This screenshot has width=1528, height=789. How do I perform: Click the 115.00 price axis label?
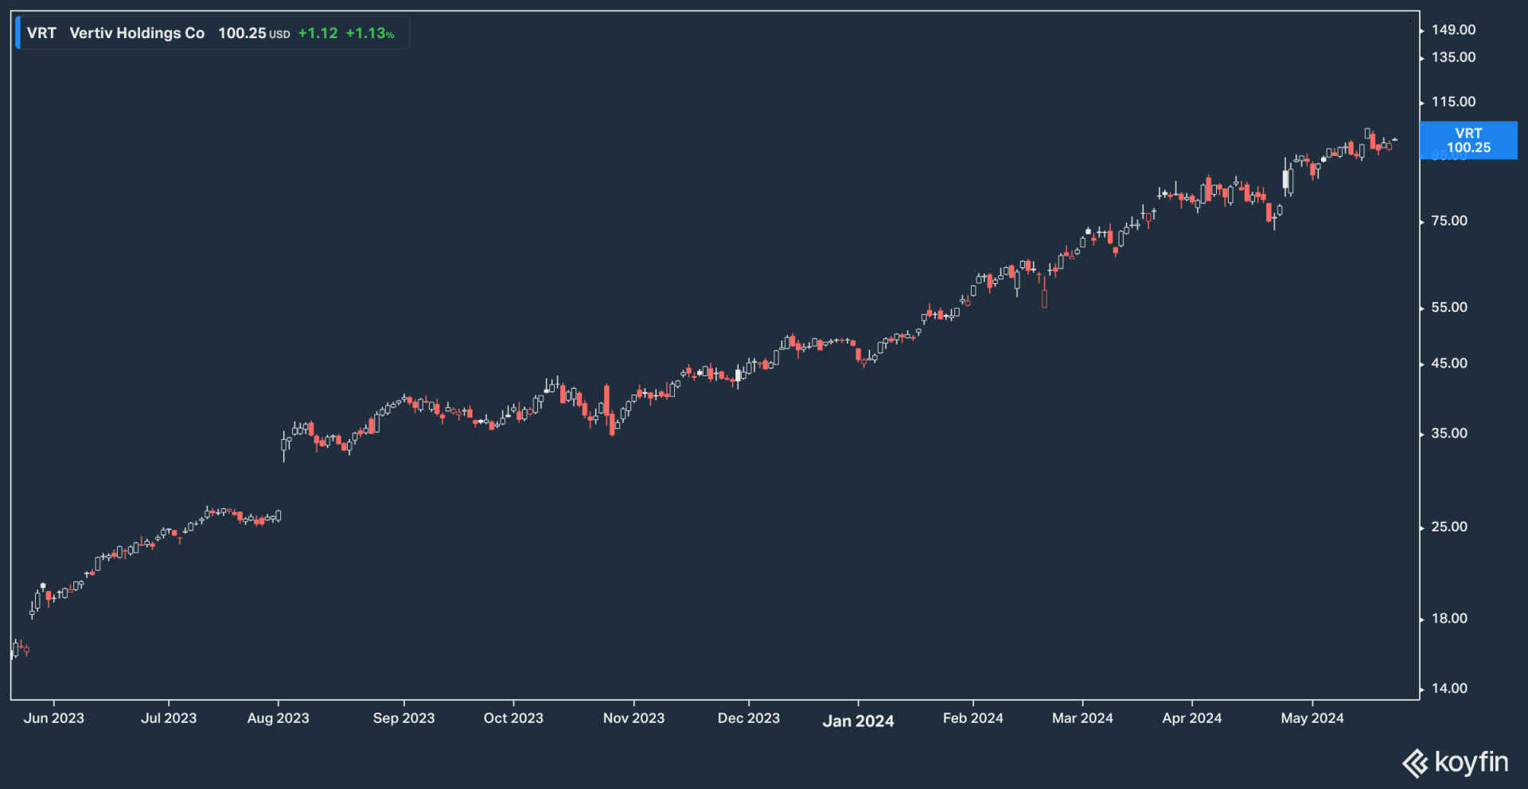[1453, 102]
